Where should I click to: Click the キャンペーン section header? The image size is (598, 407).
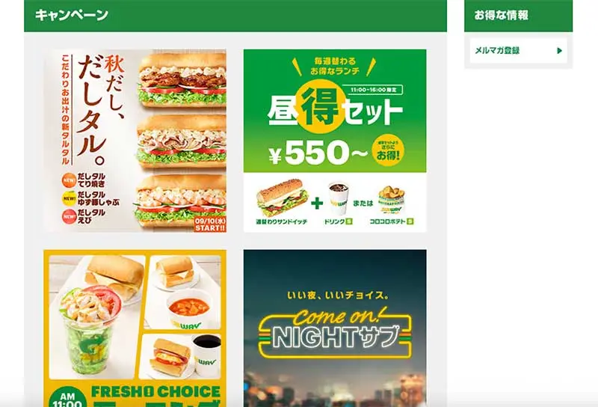[x=235, y=16]
